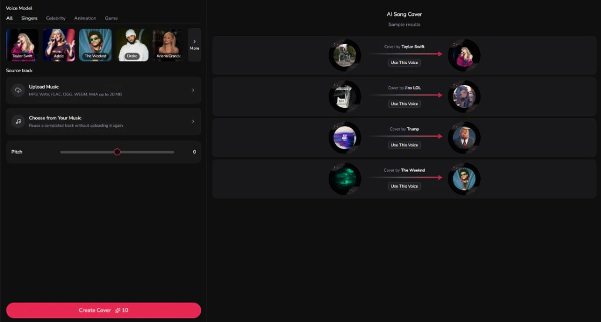Screen dimensions: 601x322
Task: Use This Voice for Taylor Swift cover
Action: 404,62
